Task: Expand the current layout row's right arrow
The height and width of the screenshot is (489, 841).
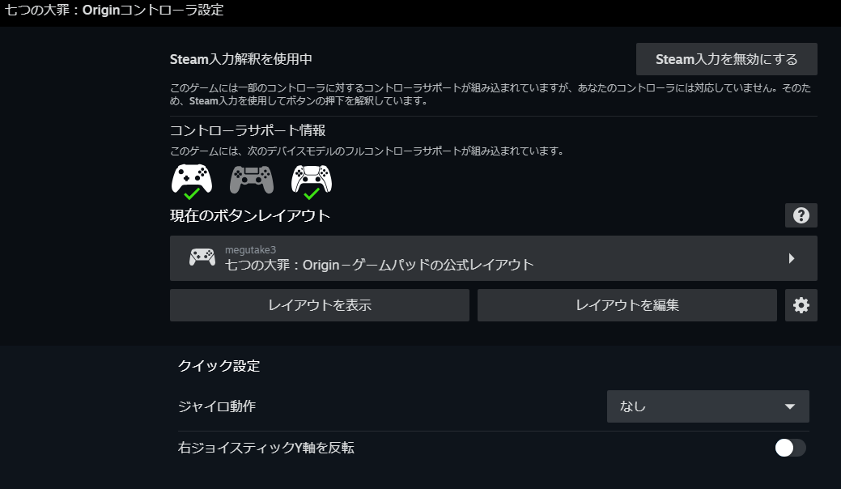Action: pyautogui.click(x=792, y=258)
